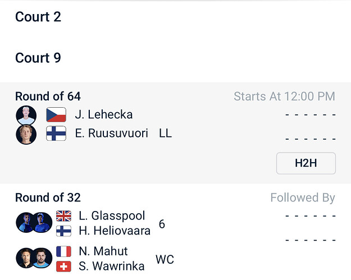Click Finland flag beside E. Ruusuvuori
The image size is (351, 280).
coord(56,134)
